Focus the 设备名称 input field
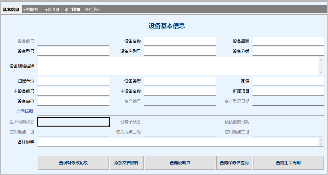 [180, 41]
